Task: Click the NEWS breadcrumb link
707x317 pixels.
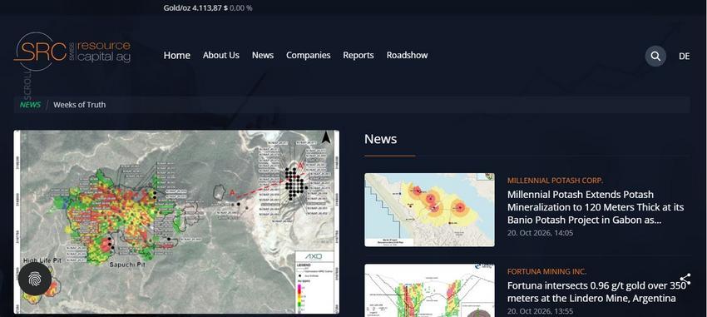Action: [x=30, y=105]
